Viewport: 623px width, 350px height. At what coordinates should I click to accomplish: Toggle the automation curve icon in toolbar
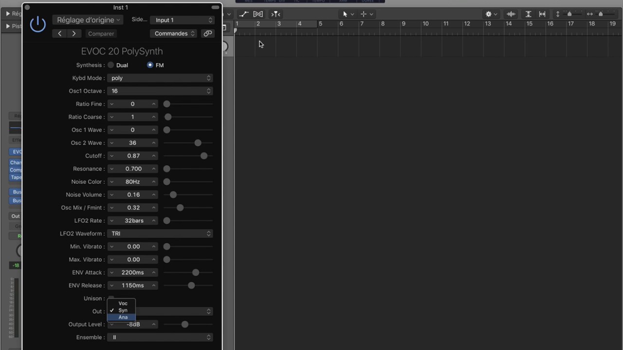coord(243,14)
